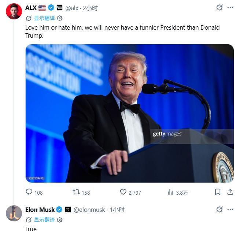Open more options on Elon Musk's reply
Screen dimensions: 240x236
(230, 209)
